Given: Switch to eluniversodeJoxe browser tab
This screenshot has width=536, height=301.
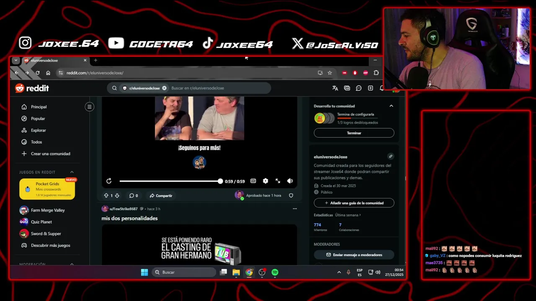Looking at the screenshot, I should [x=55, y=60].
